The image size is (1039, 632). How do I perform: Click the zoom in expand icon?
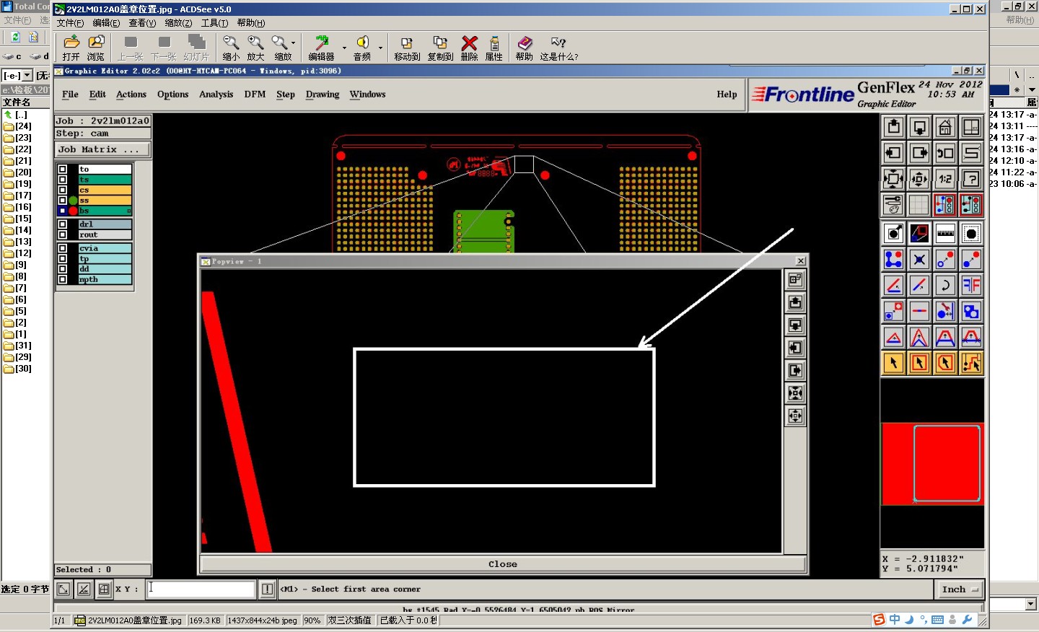click(x=894, y=178)
